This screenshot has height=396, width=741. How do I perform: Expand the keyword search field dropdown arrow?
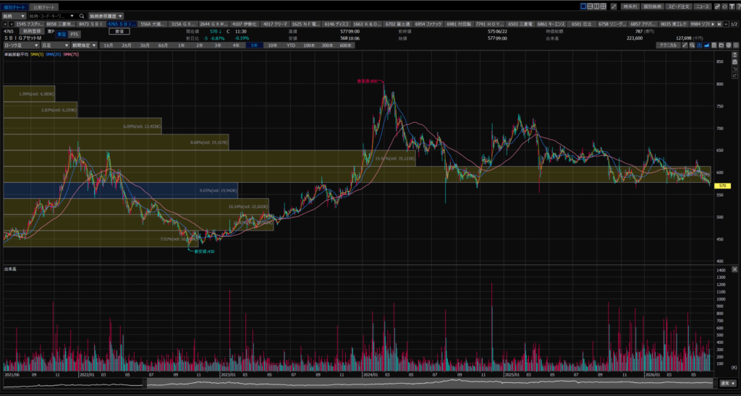click(x=72, y=16)
